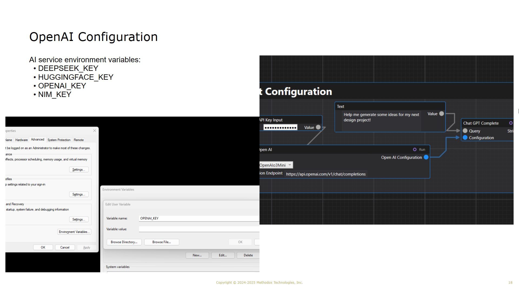The image size is (519, 291).
Task: Switch to the Remote tab
Action: point(79,140)
